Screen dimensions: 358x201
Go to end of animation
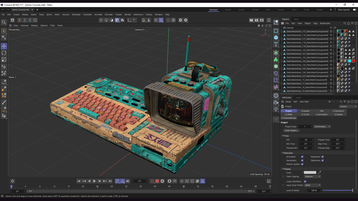(110, 181)
